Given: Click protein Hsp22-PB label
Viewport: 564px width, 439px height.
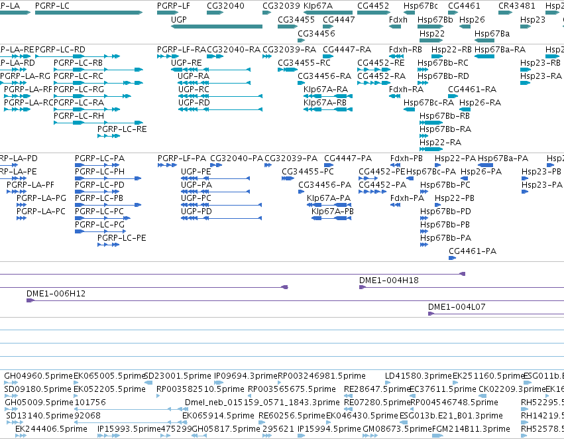Looking at the screenshot, I should click(x=454, y=198).
